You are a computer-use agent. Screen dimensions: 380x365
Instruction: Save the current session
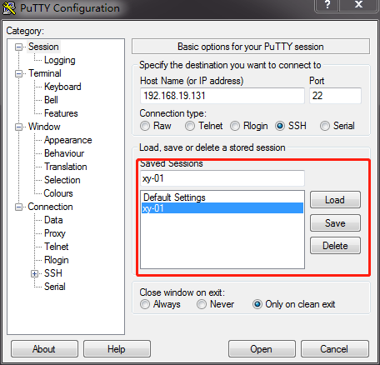coord(335,223)
